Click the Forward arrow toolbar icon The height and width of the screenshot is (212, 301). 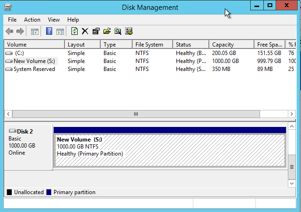click(x=20, y=31)
